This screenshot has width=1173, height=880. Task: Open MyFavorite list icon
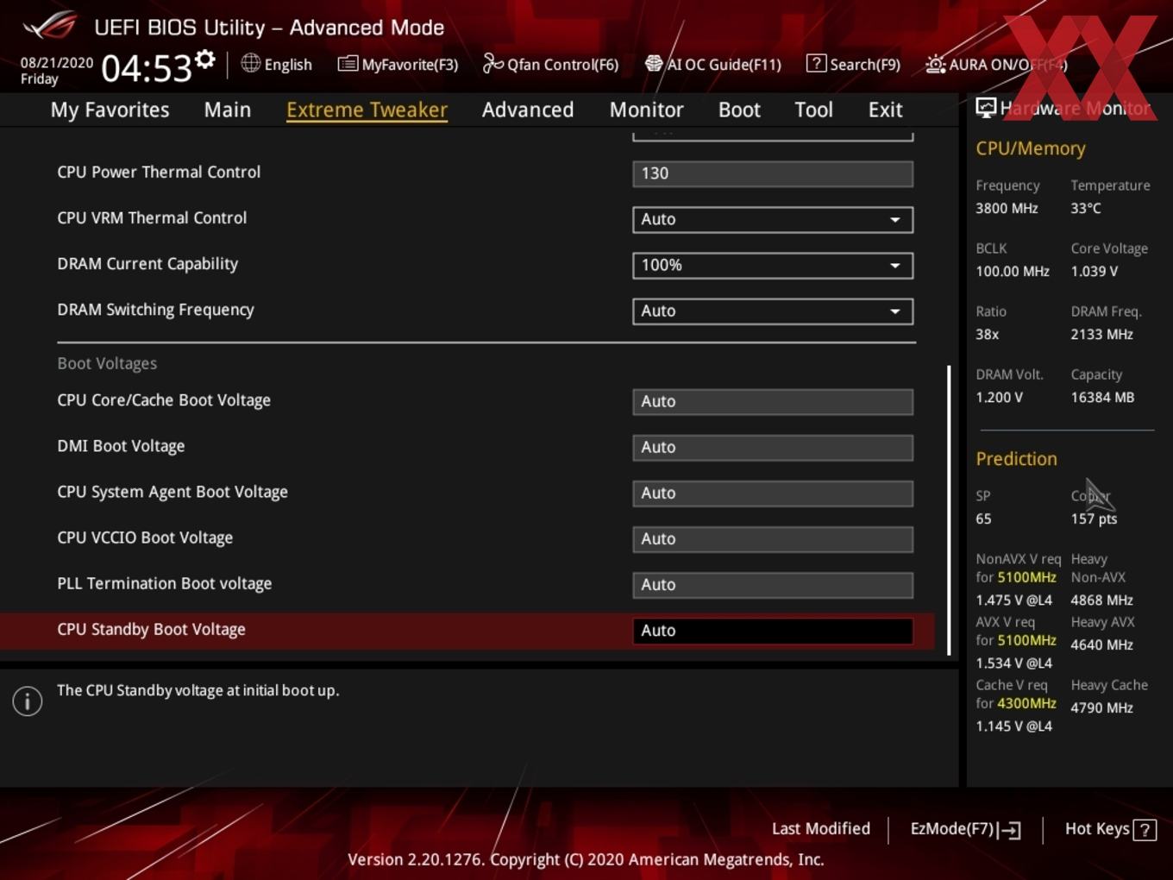348,64
